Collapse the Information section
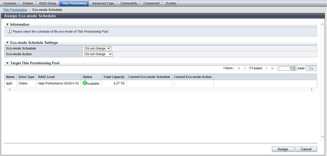The width and height of the screenshot is (327, 156). pos(7,25)
